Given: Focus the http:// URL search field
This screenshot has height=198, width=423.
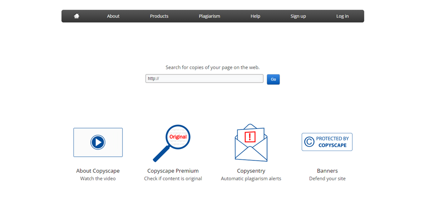Looking at the screenshot, I should [x=204, y=79].
